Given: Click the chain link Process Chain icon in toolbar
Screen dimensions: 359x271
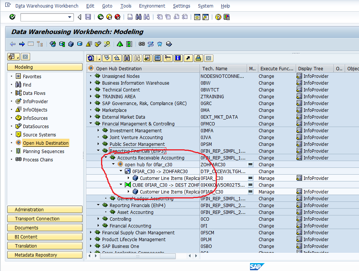Looking at the screenshot, I should (x=142, y=44).
